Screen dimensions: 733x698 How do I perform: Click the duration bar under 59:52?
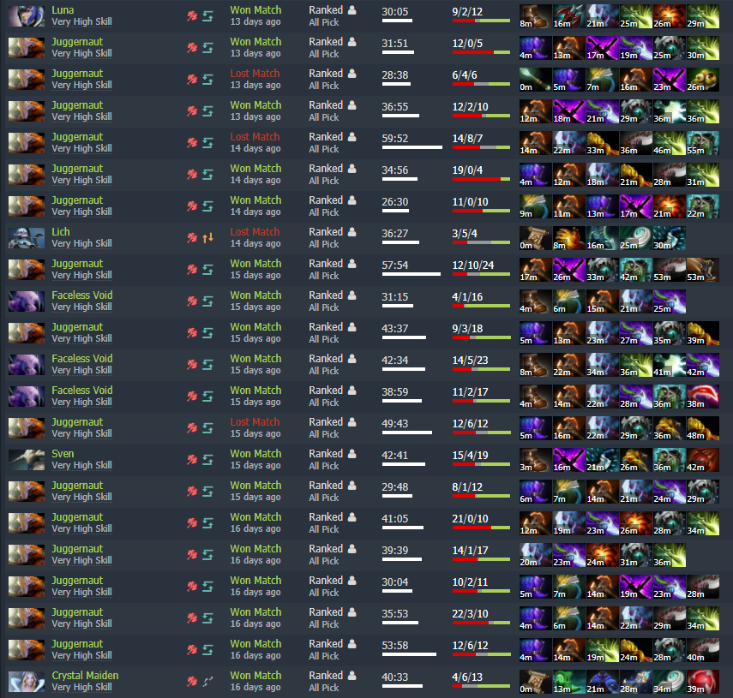coord(412,147)
